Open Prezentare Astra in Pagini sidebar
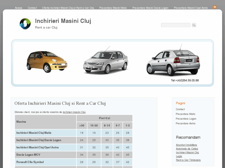The image size is (225, 168). point(185,123)
